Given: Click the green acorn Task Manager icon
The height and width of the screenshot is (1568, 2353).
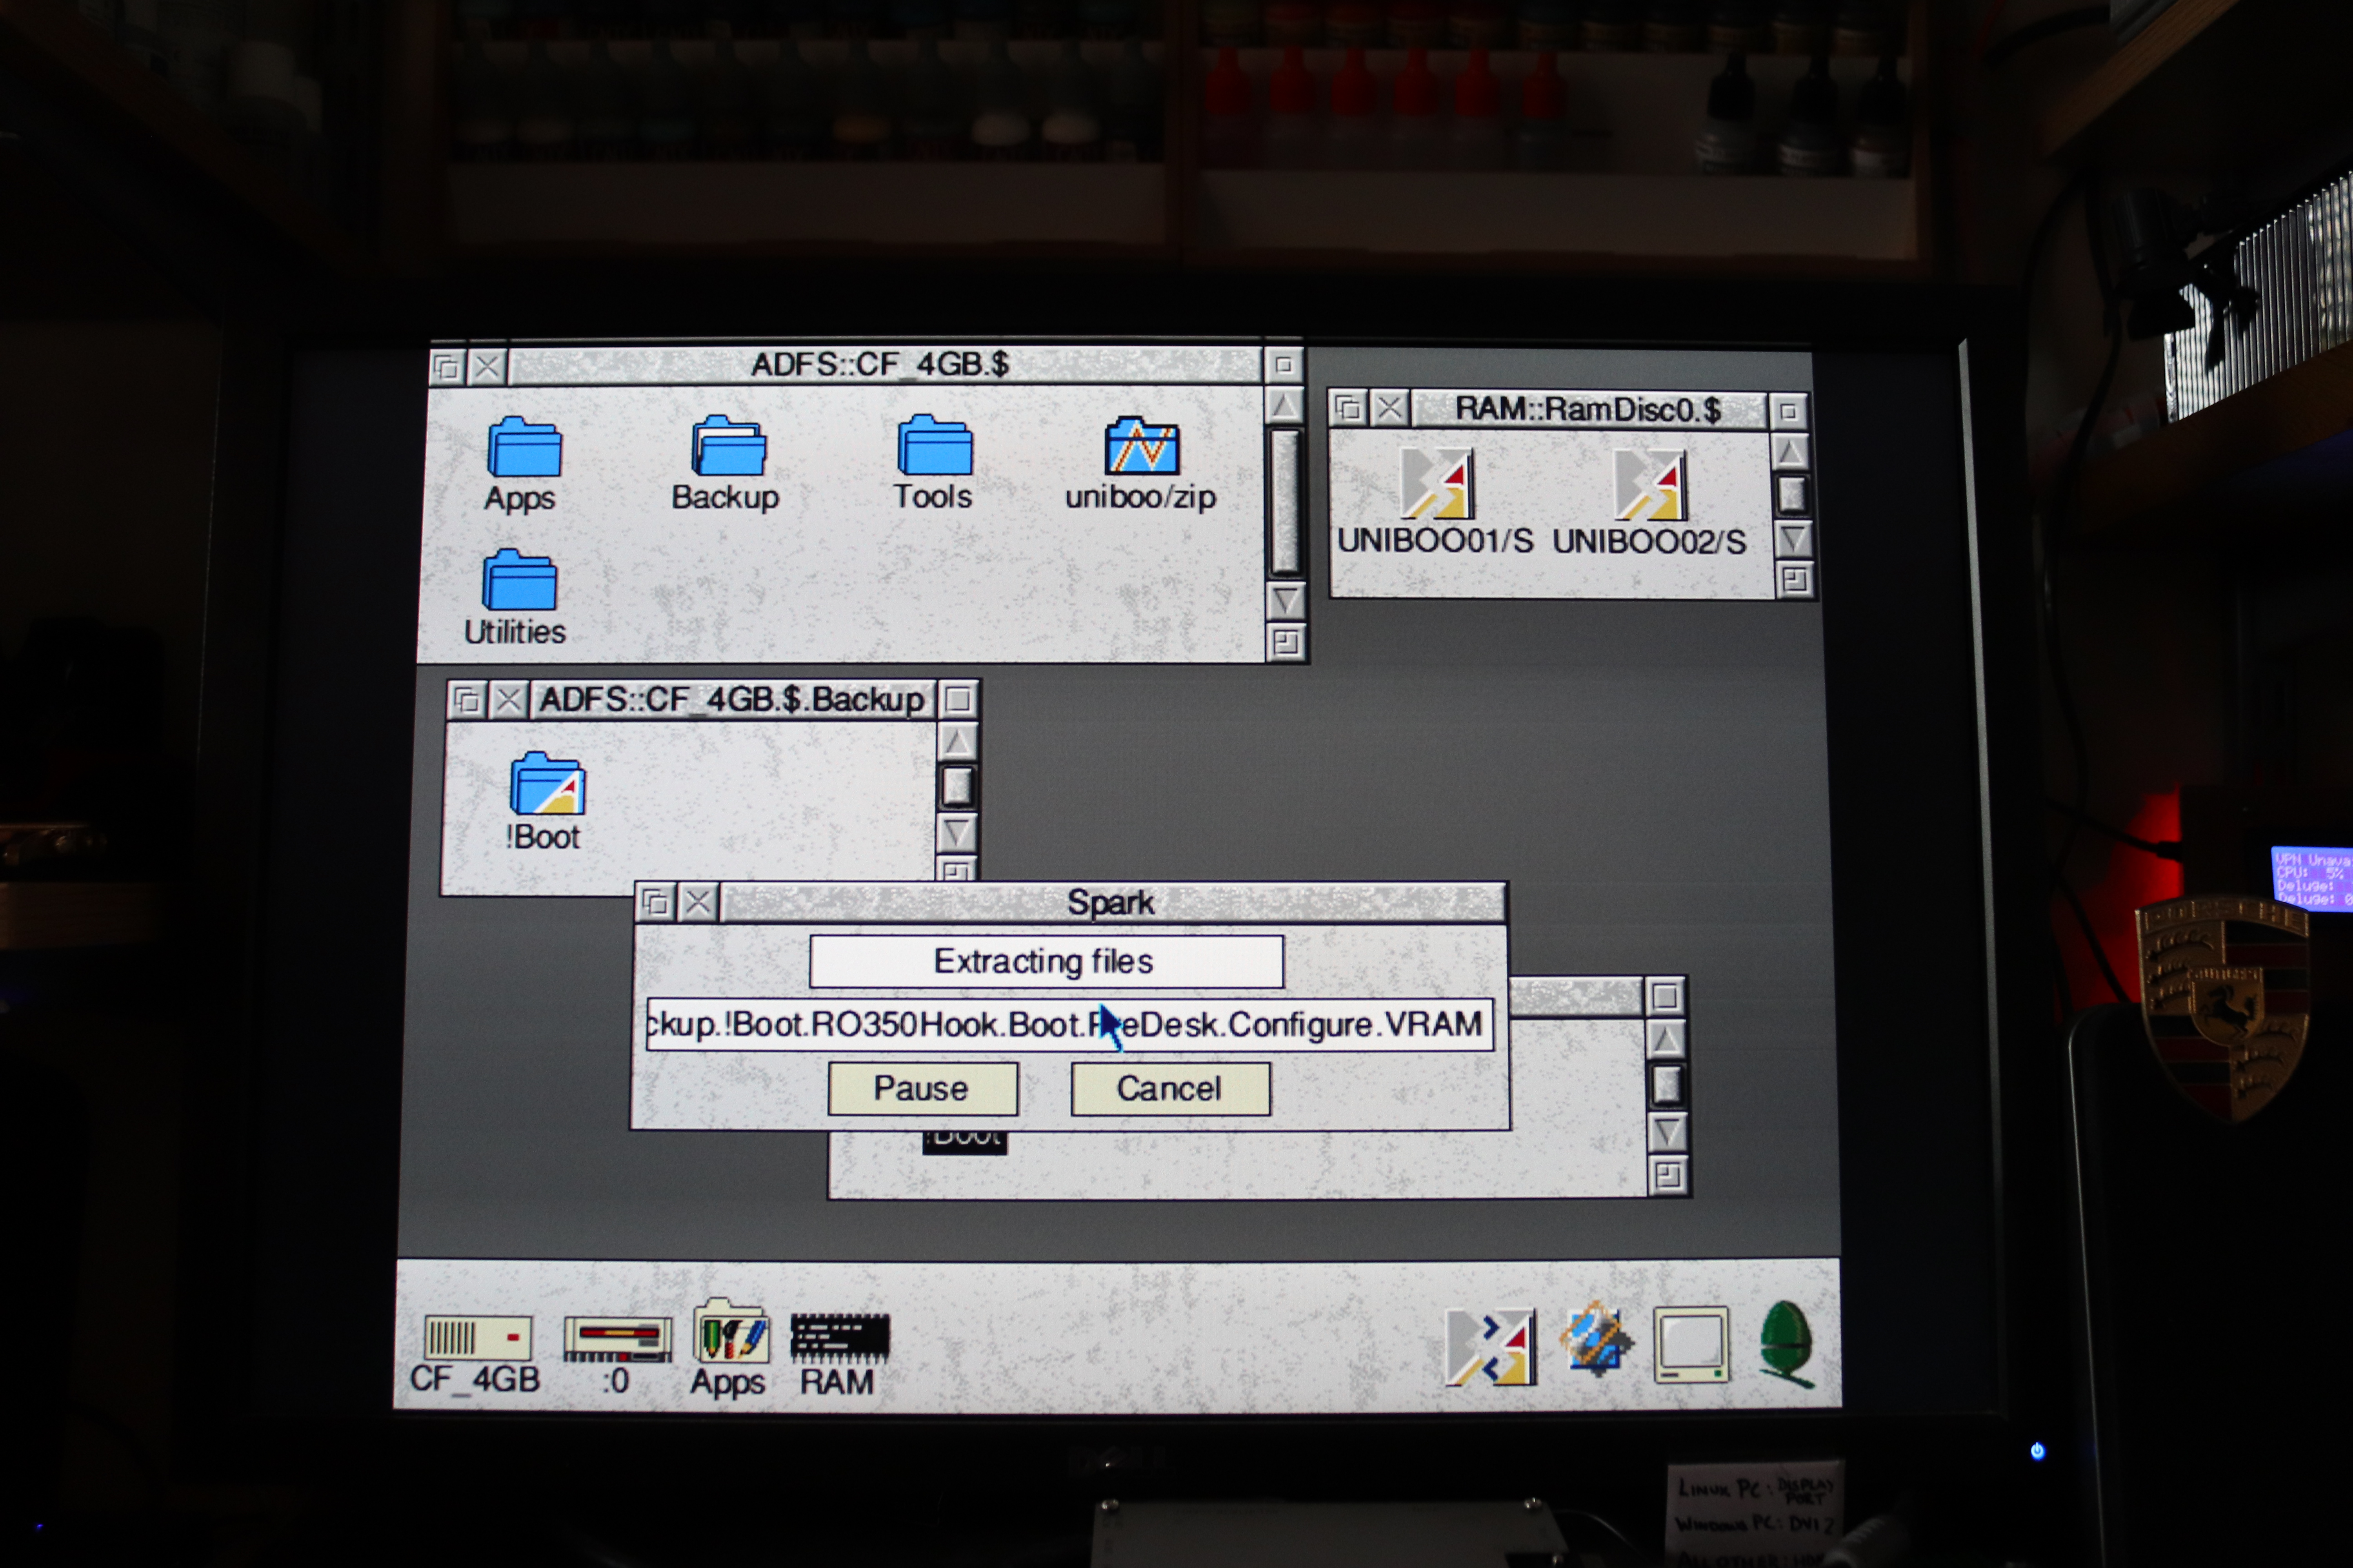Looking at the screenshot, I should point(1787,1344).
